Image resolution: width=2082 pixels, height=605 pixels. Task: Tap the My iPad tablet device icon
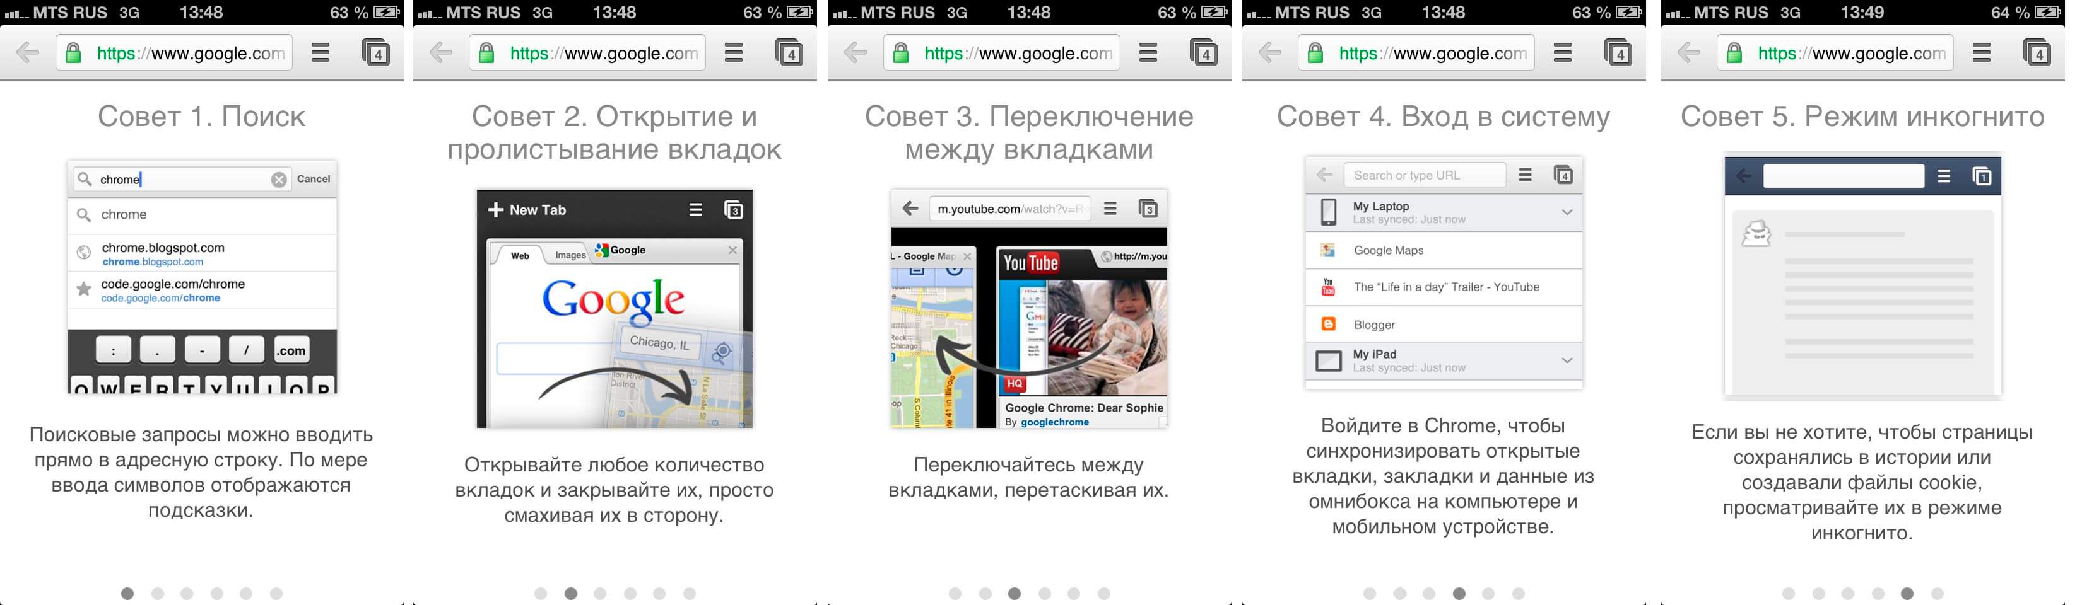[1329, 360]
